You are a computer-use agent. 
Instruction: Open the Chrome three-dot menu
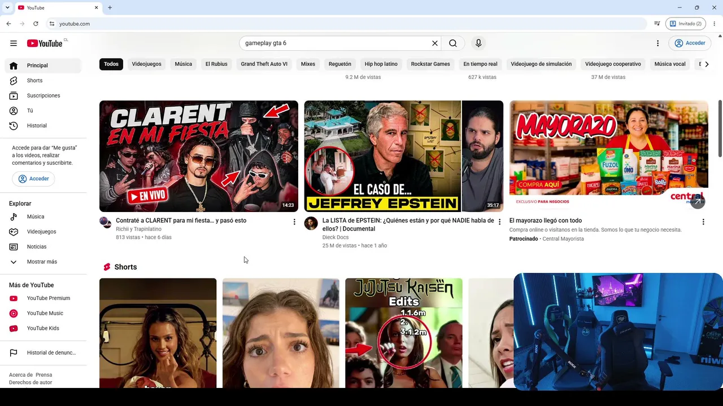pyautogui.click(x=715, y=24)
